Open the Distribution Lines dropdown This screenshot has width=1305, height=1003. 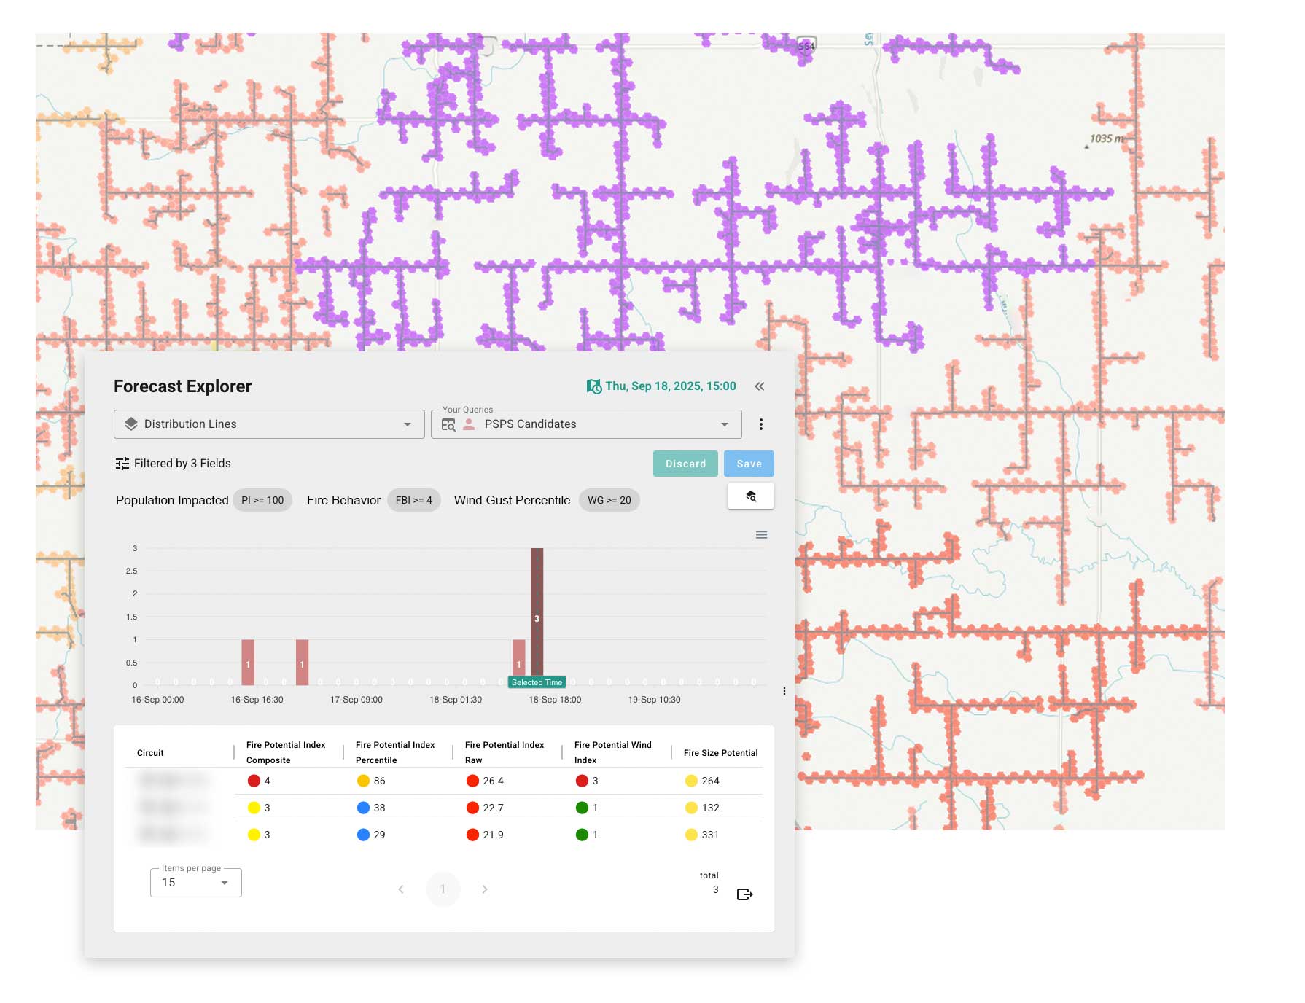pos(407,424)
